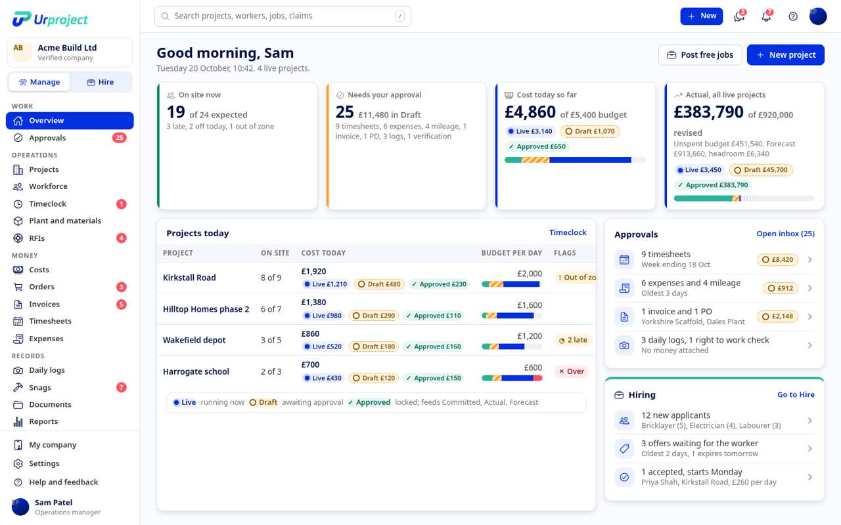Viewport: 841px width, 525px height.
Task: Click the Daily logs camera icon in sidebar
Action: [x=18, y=370]
